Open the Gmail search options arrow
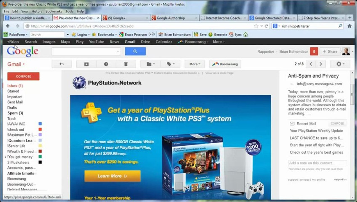Screen dimensions: 357x202 [x=118, y=52]
